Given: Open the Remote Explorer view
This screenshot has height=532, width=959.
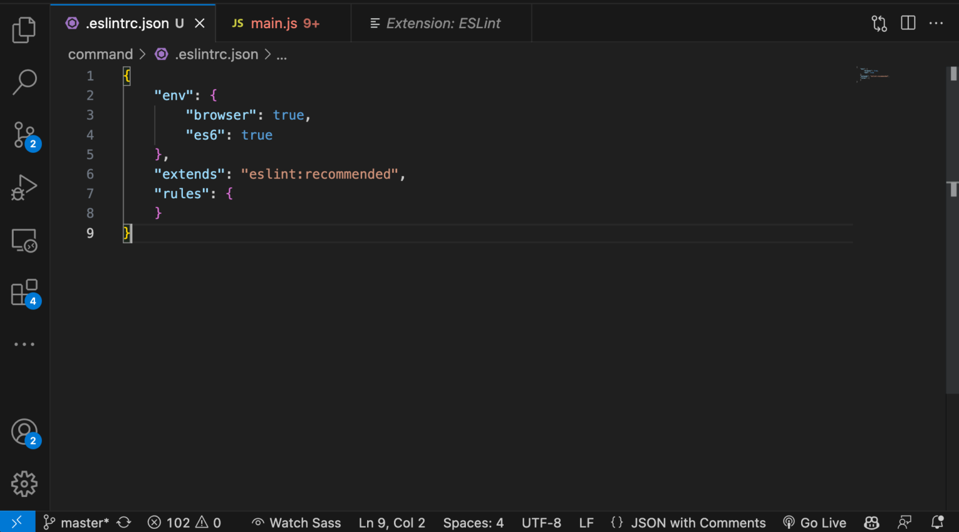Looking at the screenshot, I should click(24, 239).
